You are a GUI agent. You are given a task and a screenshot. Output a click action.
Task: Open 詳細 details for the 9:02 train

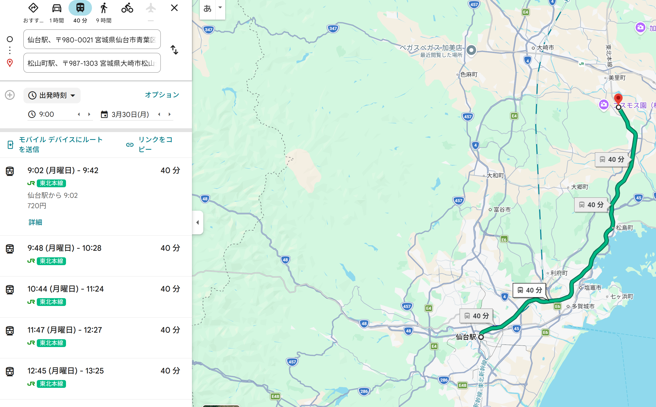tap(35, 222)
